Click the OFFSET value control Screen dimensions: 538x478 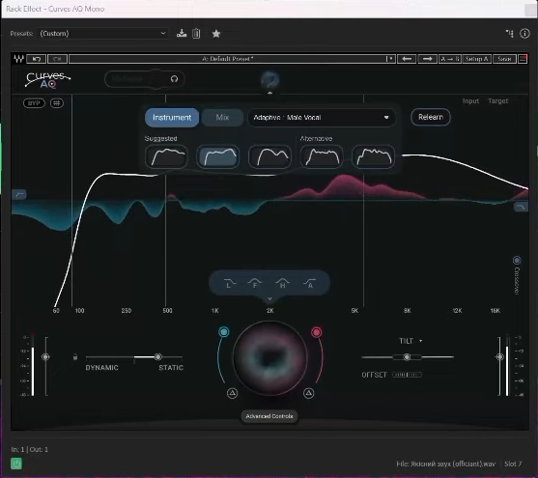coord(407,375)
